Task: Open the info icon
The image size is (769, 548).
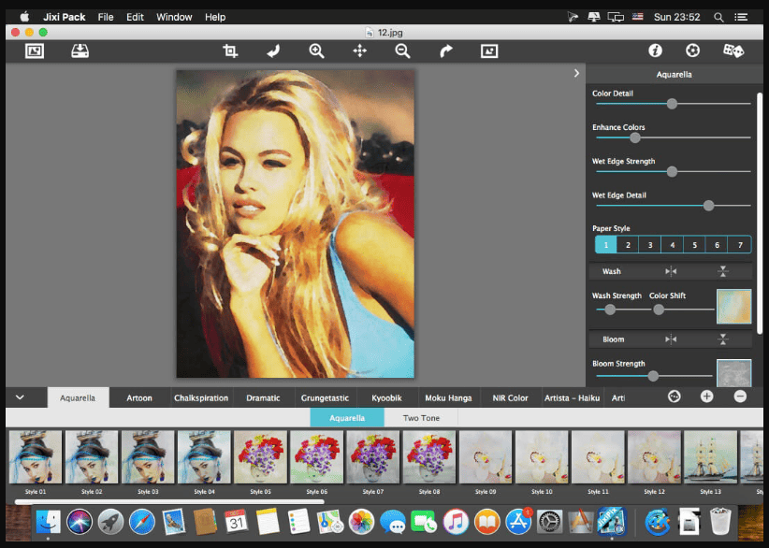Action: point(655,50)
